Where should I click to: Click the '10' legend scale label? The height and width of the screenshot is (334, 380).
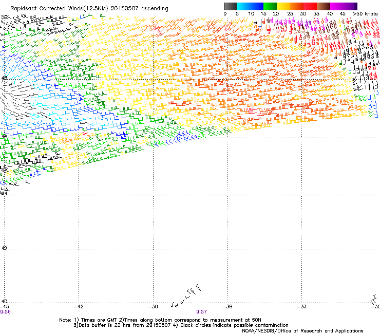[251, 14]
